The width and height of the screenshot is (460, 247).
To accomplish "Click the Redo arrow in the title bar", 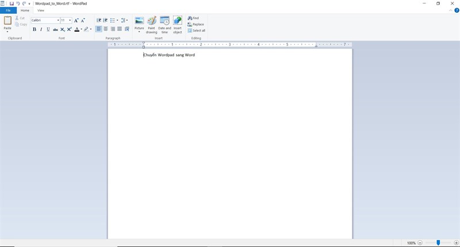I will coord(24,3).
